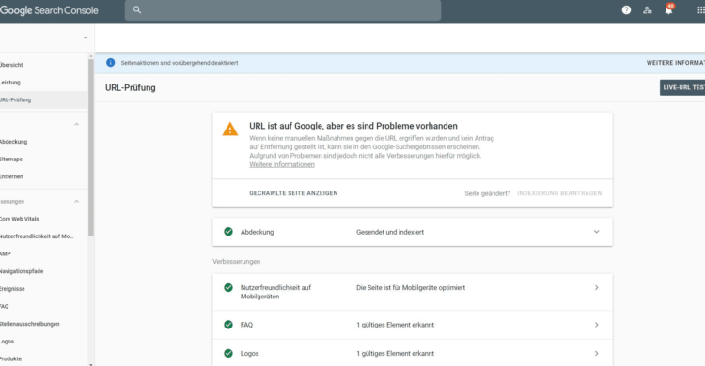The width and height of the screenshot is (705, 366).
Task: Collapse the Verbesserungen section in sidebar
Action: (x=76, y=201)
